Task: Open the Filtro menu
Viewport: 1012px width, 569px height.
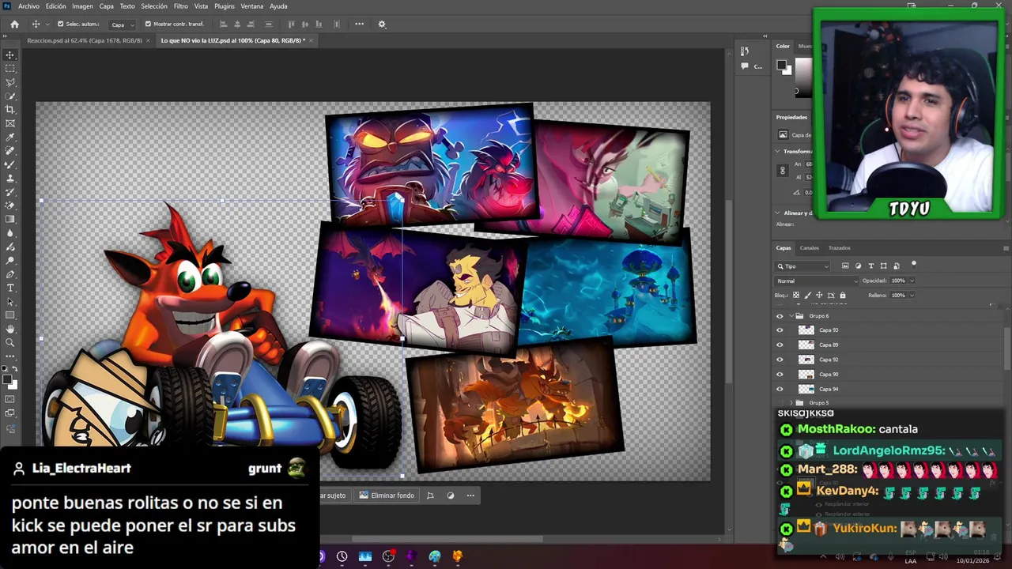Action: click(x=181, y=6)
